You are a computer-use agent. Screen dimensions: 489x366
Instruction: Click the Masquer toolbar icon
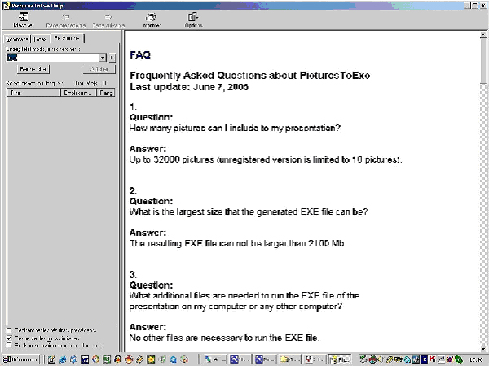(24, 20)
